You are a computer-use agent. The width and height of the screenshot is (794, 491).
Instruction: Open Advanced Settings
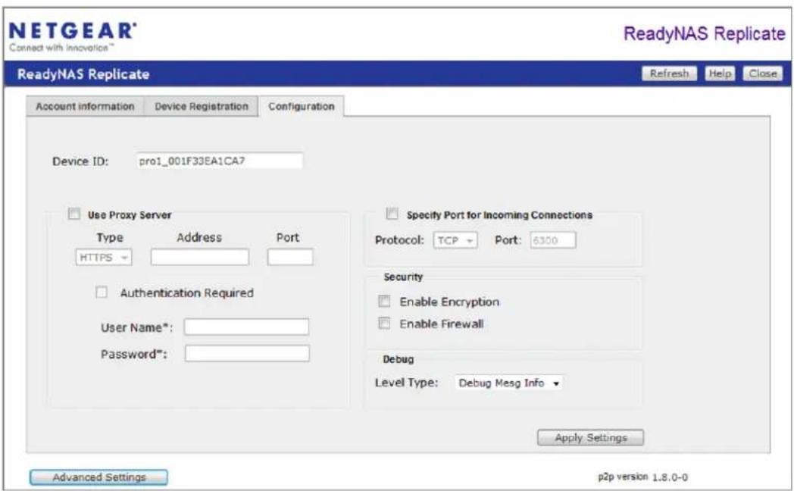[x=98, y=477]
